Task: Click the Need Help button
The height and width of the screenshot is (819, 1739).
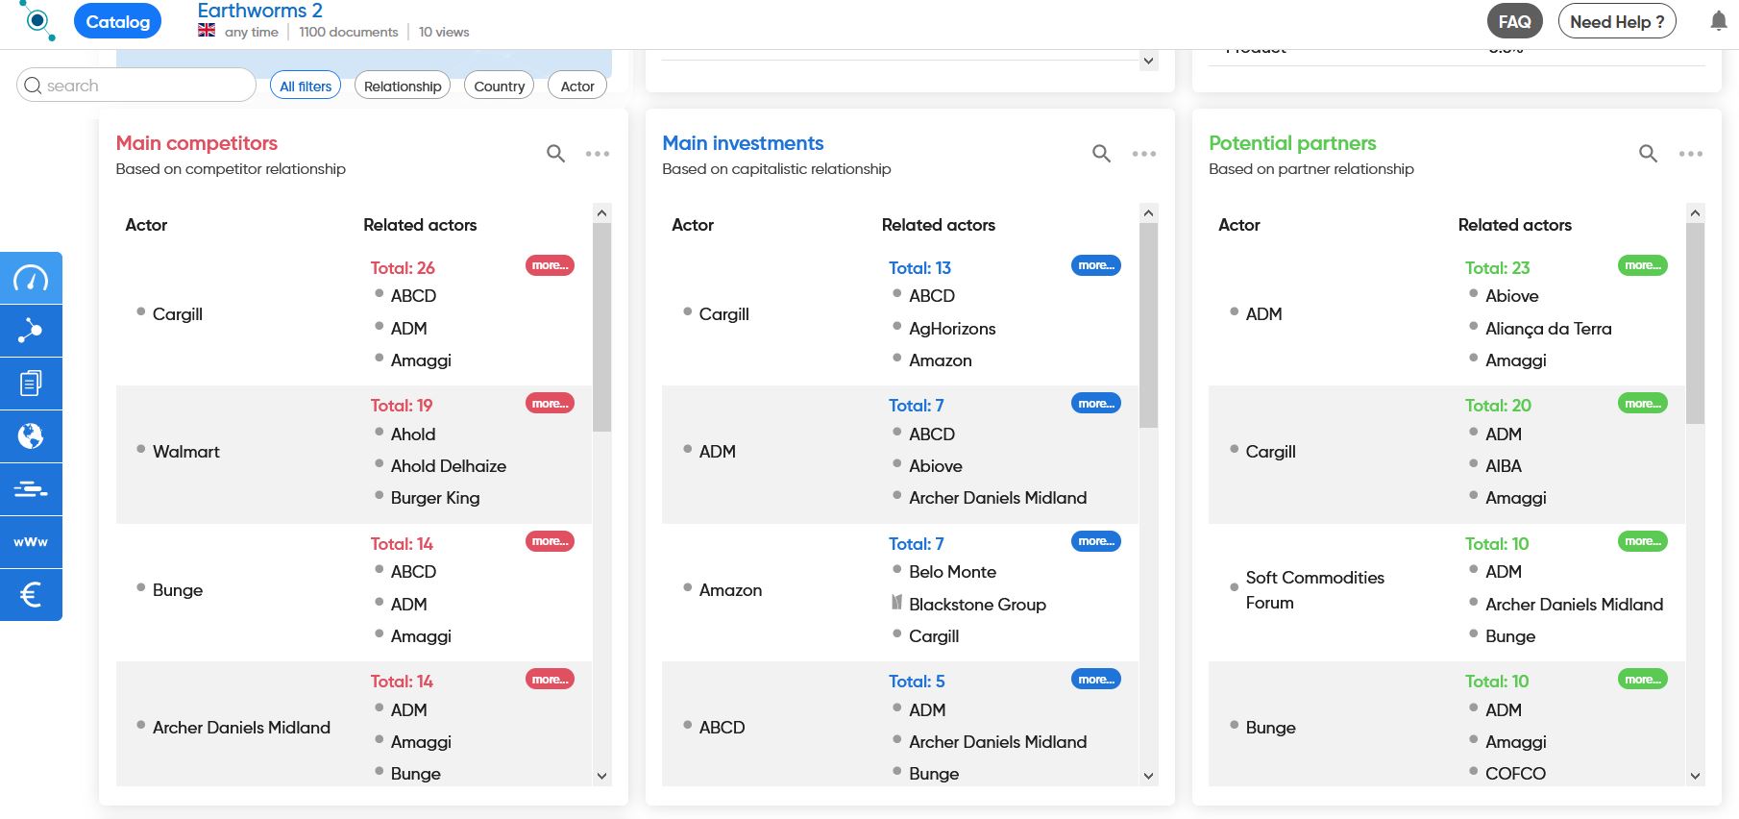Action: [x=1617, y=21]
